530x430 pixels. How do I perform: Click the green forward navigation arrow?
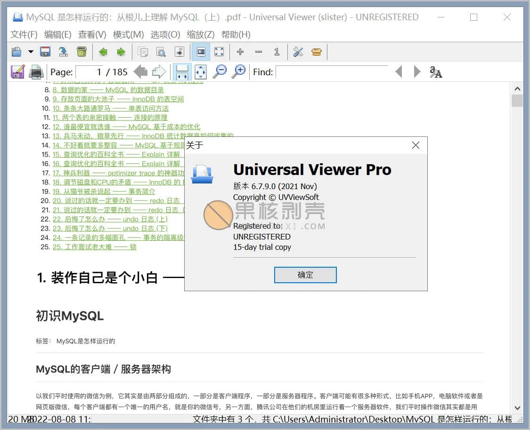coord(121,52)
